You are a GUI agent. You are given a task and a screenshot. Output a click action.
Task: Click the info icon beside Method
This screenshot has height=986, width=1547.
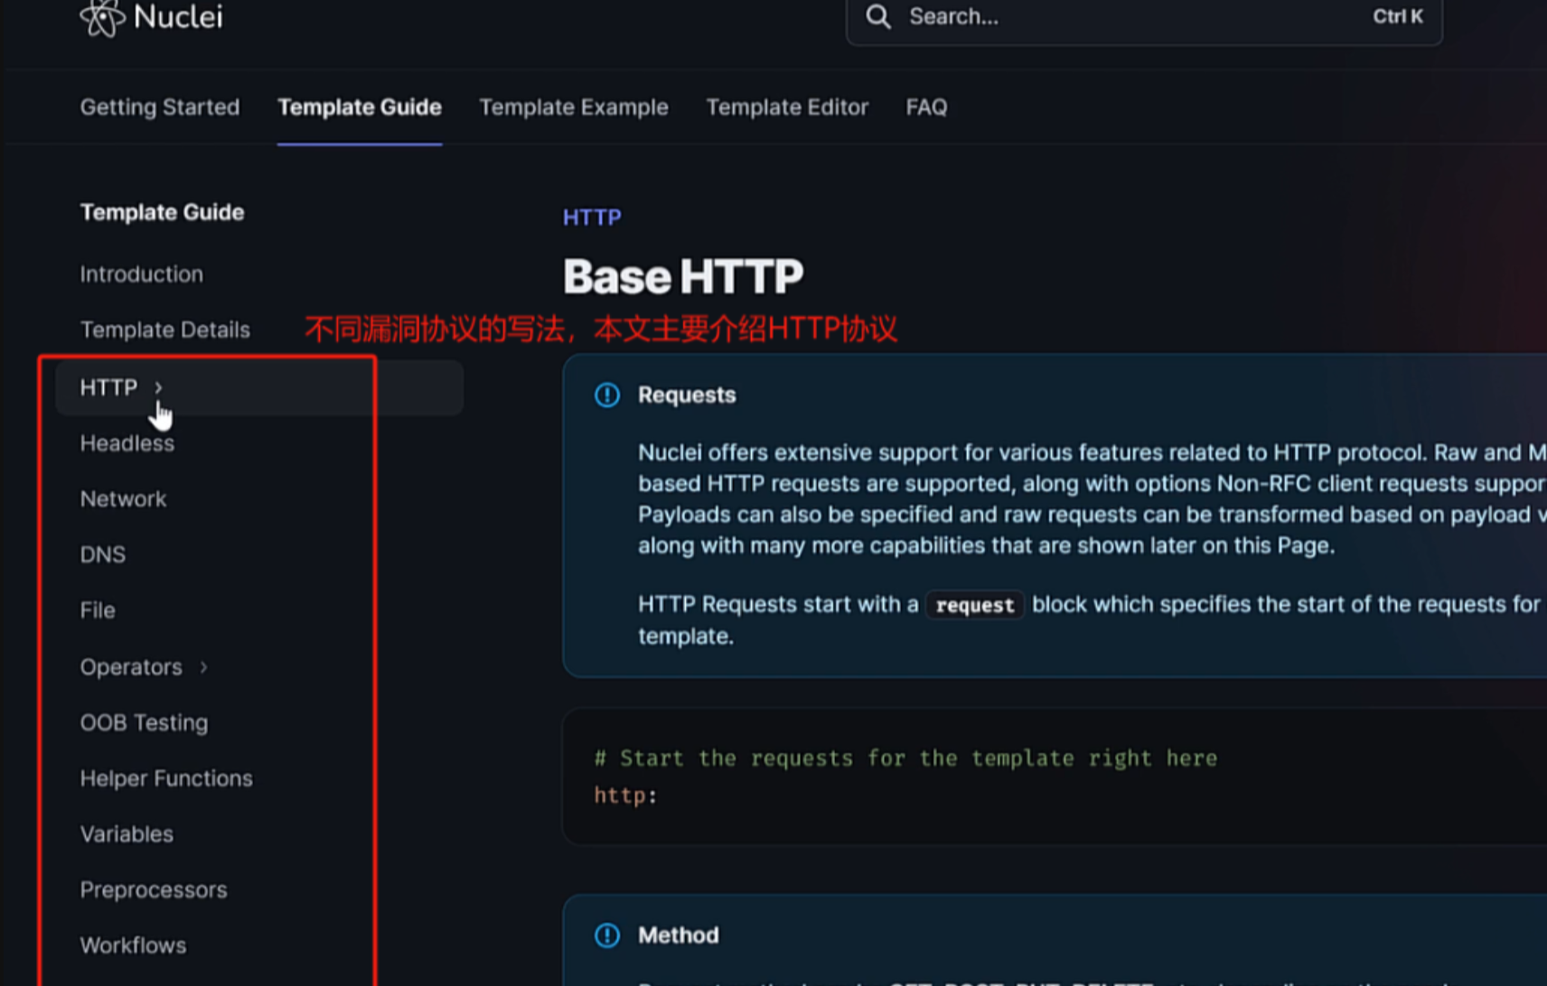(607, 935)
